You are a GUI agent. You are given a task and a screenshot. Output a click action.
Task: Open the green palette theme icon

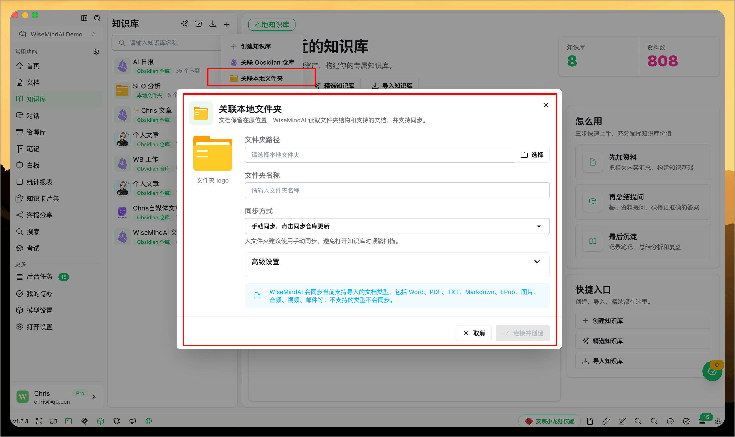coord(149,421)
